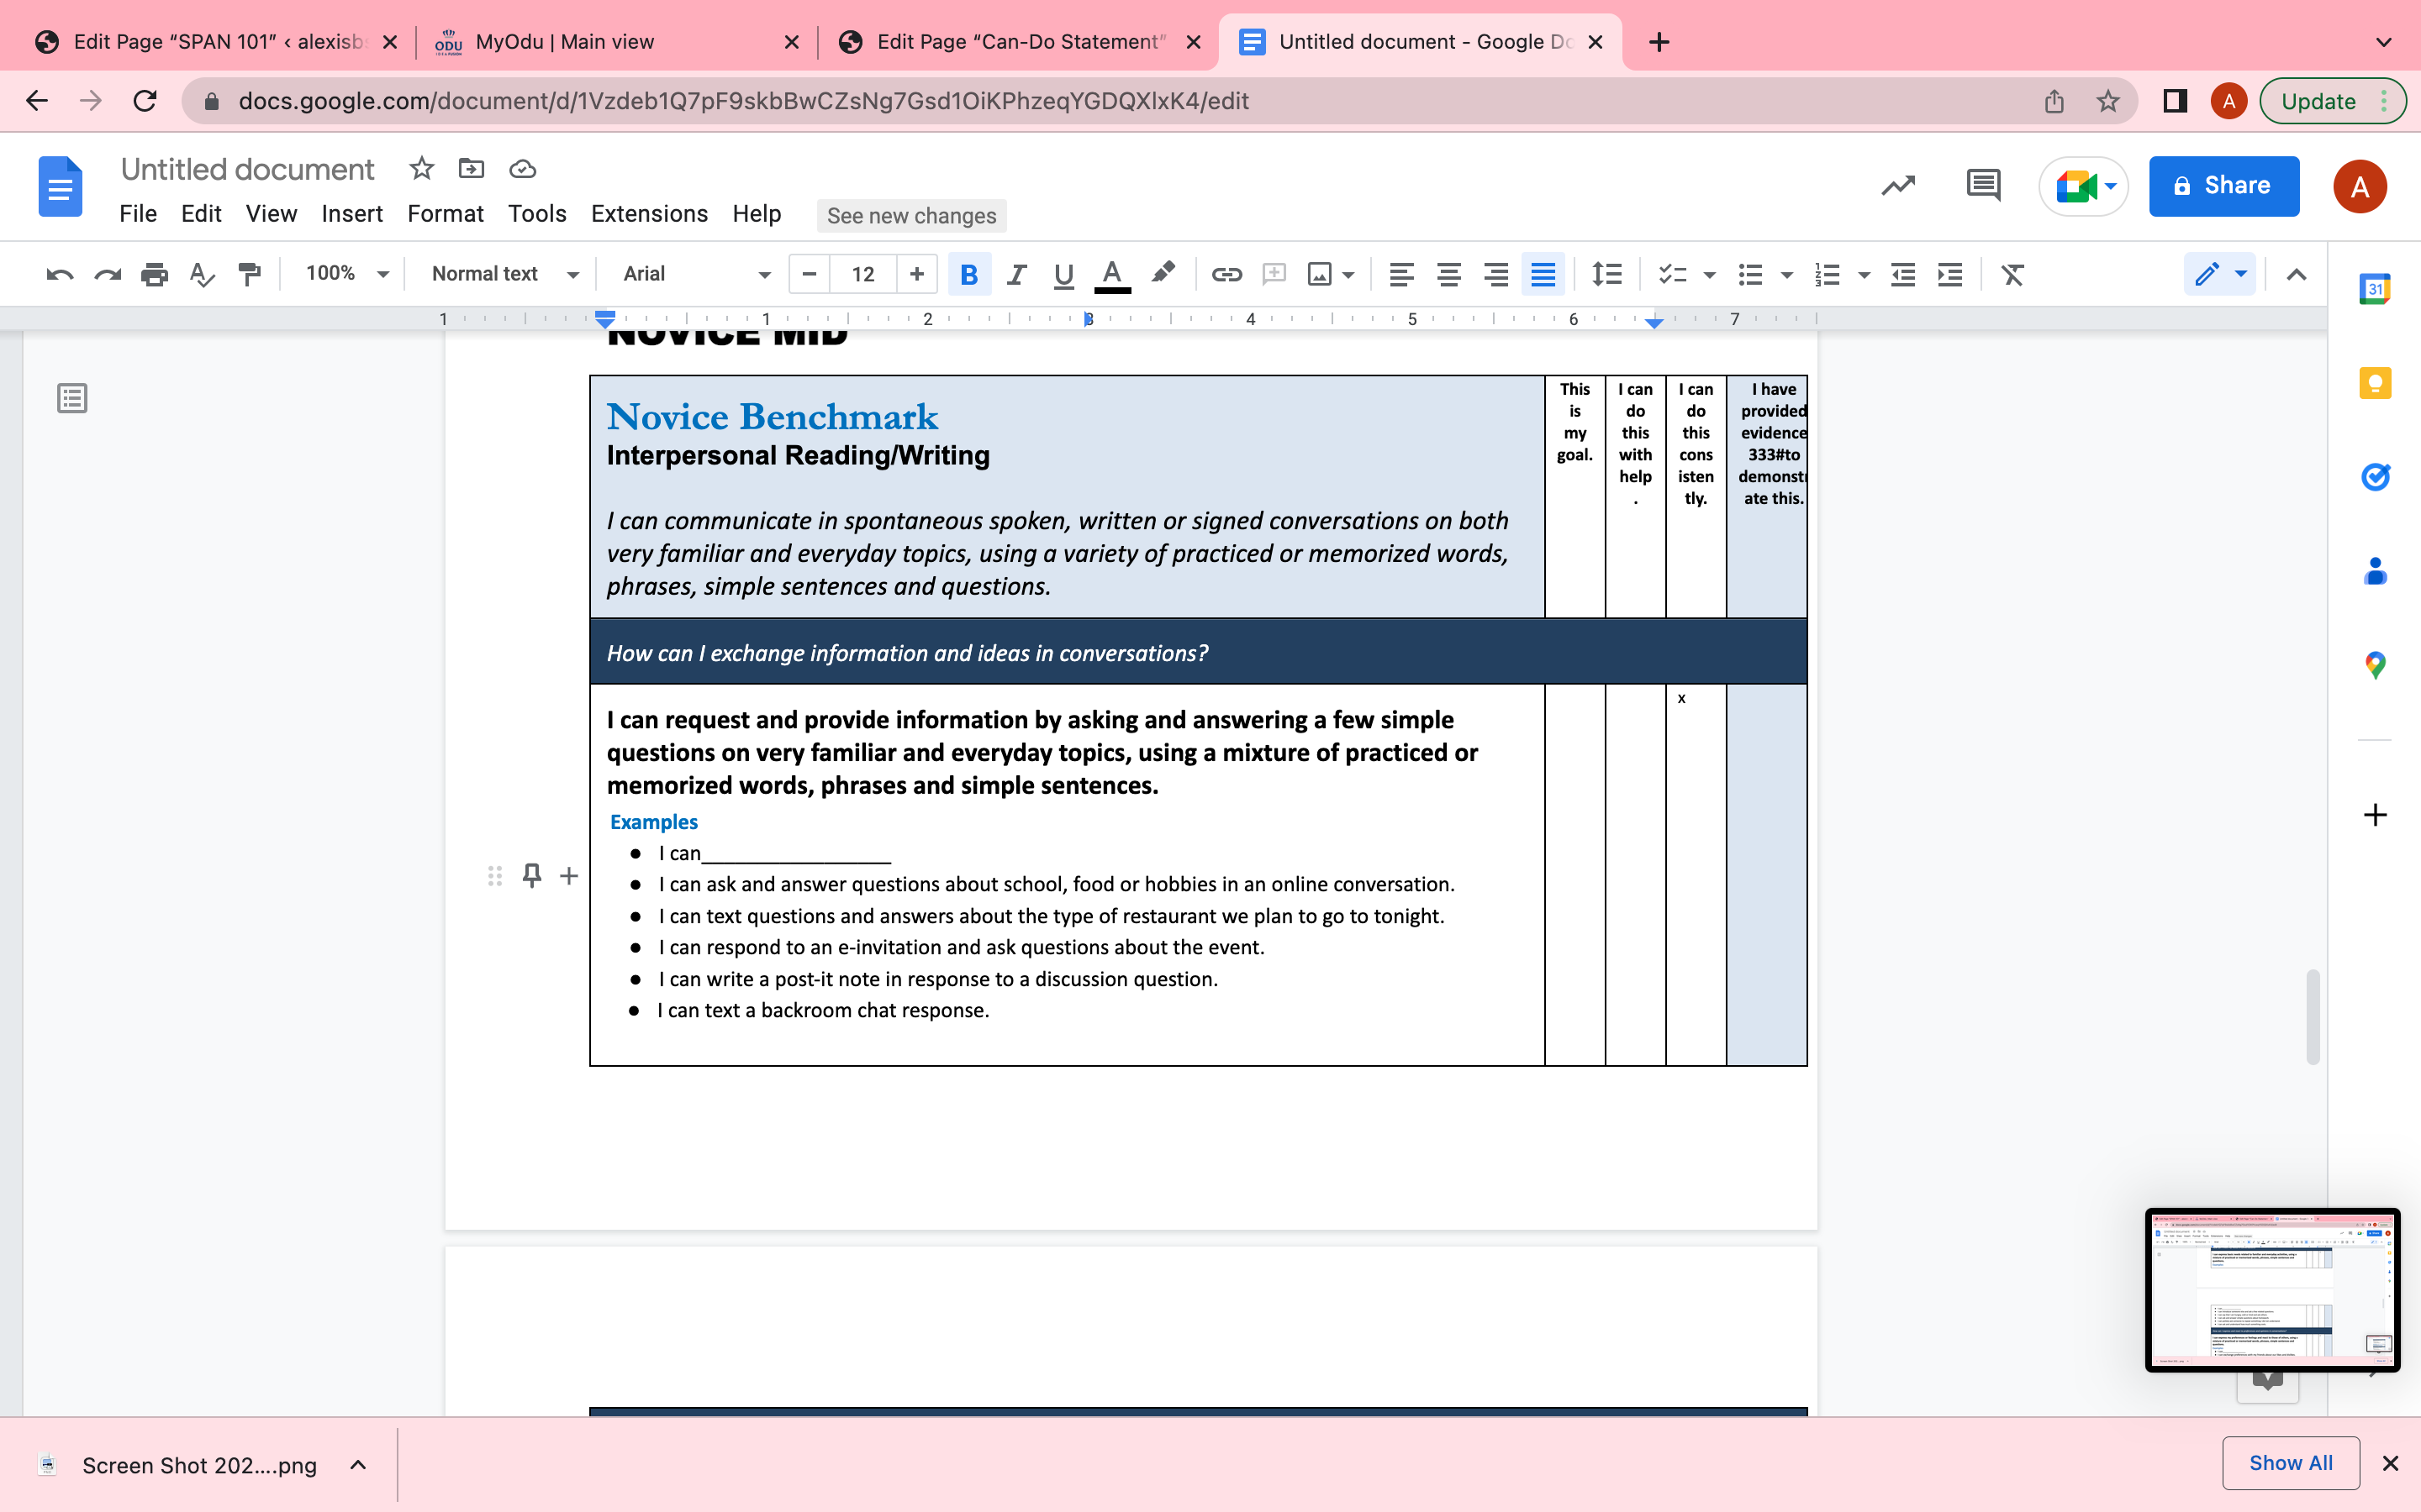This screenshot has width=2421, height=1512.
Task: Click the Insert link icon
Action: [x=1226, y=274]
